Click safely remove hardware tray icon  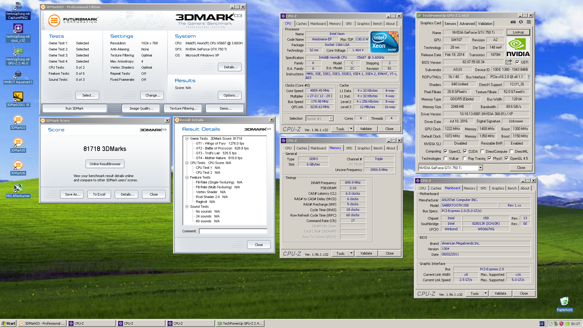tap(556, 323)
